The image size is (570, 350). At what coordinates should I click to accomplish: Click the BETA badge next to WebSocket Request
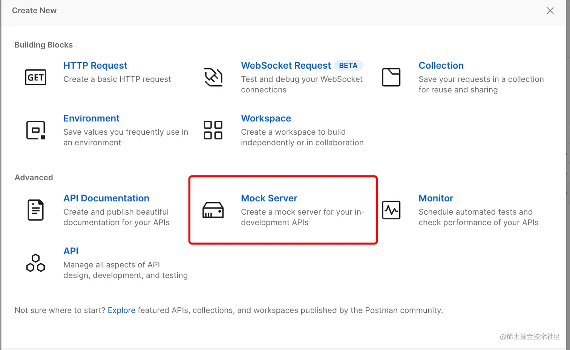click(348, 66)
